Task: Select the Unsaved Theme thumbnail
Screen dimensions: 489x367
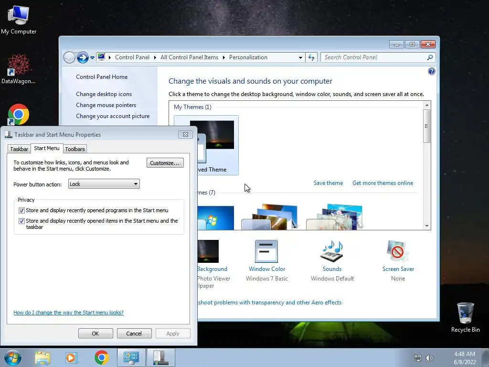Action: pyautogui.click(x=218, y=145)
